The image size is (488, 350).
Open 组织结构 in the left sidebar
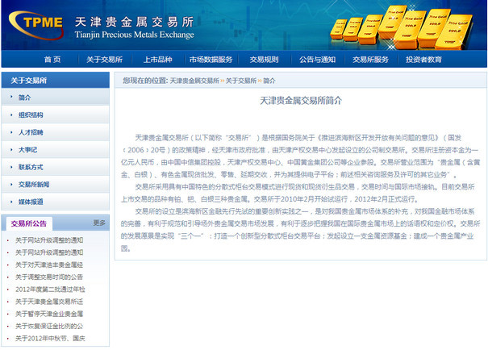pos(31,115)
